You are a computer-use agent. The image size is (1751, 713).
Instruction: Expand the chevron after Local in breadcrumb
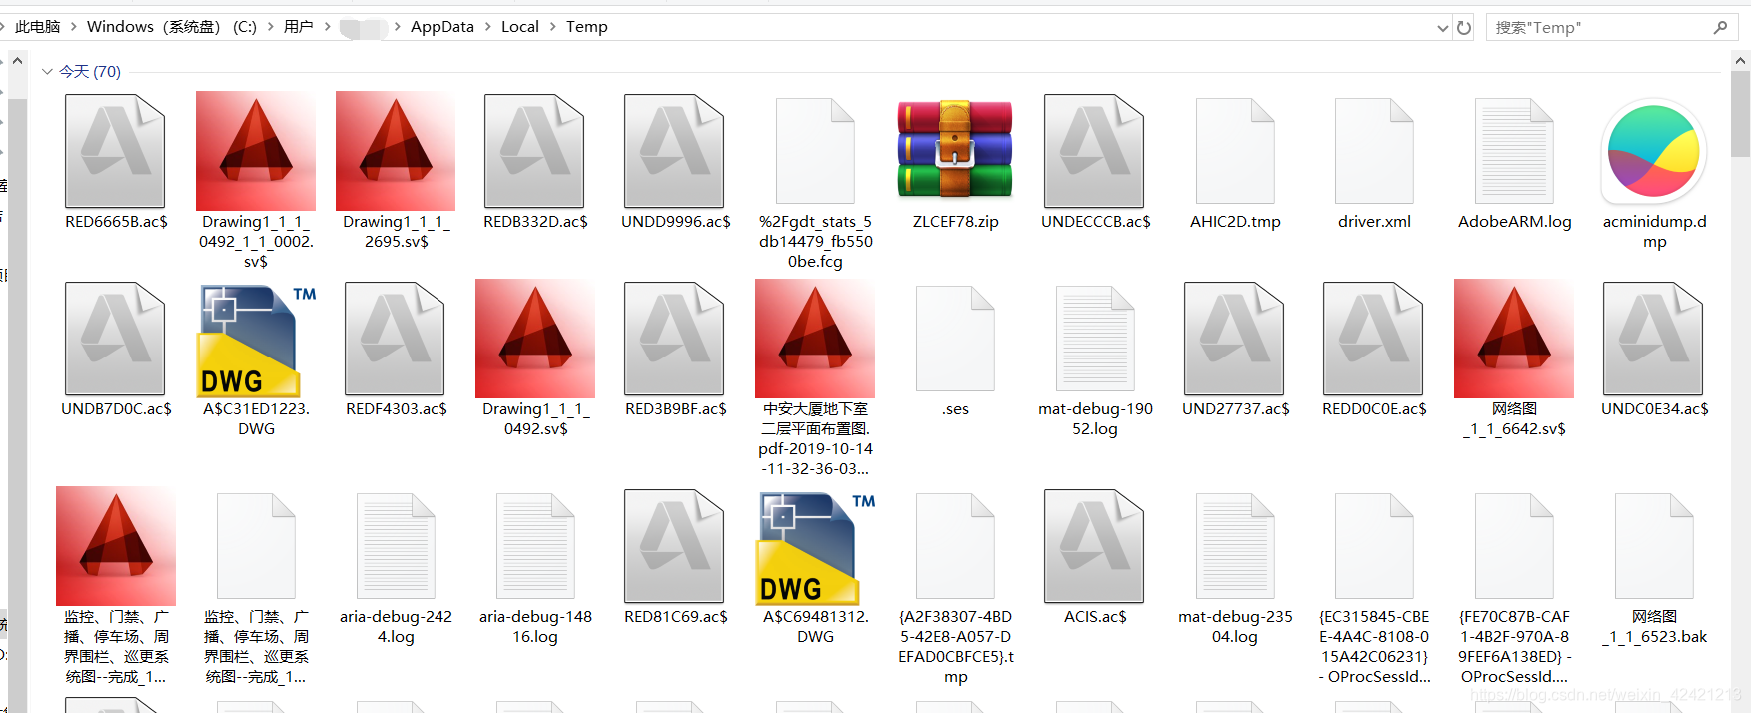(x=553, y=27)
